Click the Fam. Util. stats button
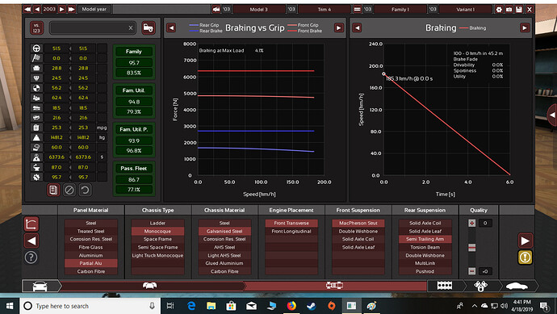The width and height of the screenshot is (557, 314). pyautogui.click(x=133, y=90)
